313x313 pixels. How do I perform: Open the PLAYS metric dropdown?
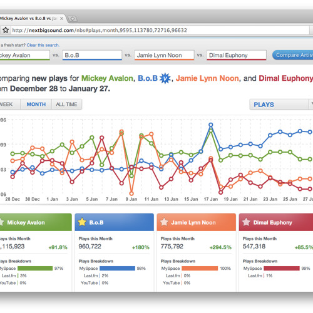pyautogui.click(x=281, y=105)
